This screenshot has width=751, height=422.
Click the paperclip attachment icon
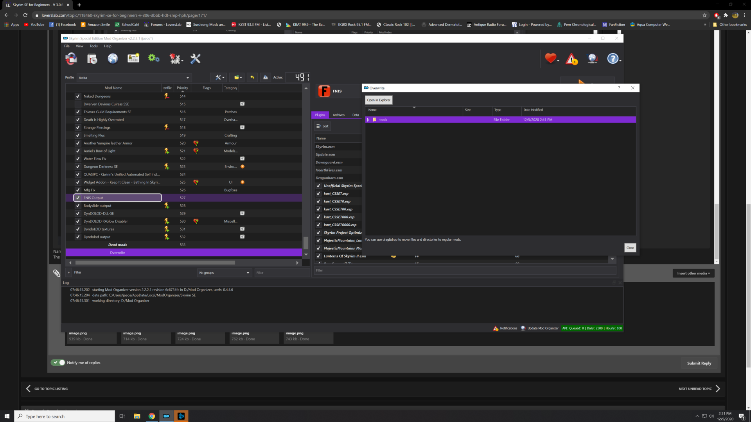pos(57,273)
